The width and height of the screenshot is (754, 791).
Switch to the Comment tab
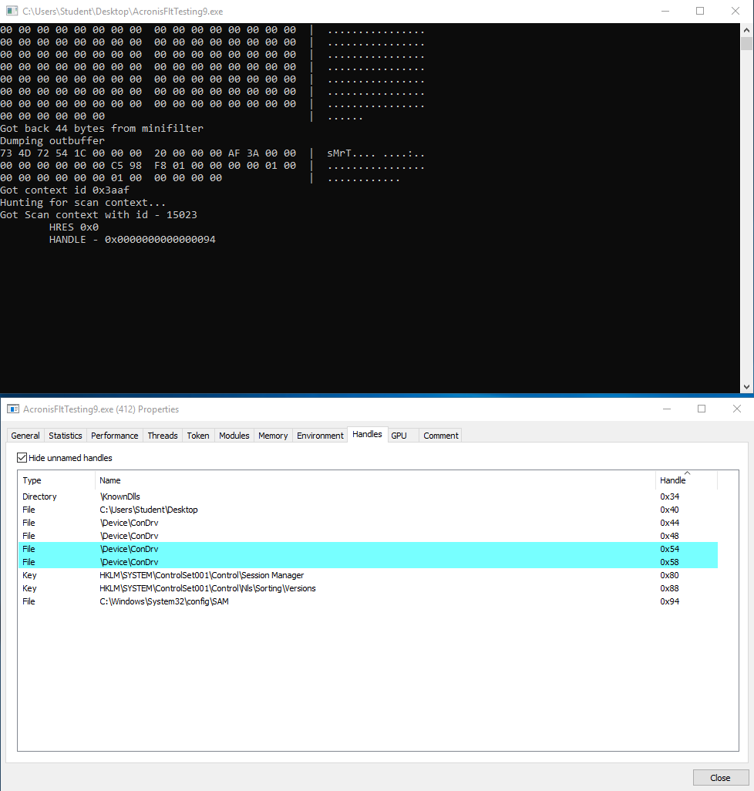pyautogui.click(x=441, y=436)
